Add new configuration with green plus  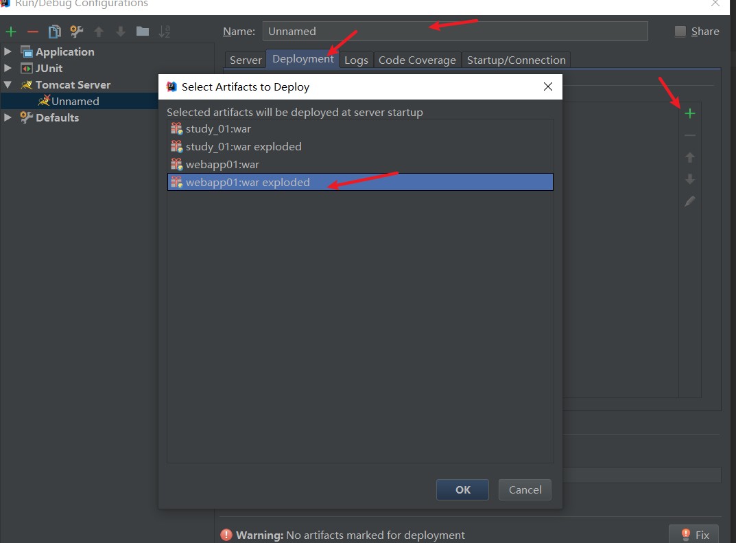pos(11,32)
